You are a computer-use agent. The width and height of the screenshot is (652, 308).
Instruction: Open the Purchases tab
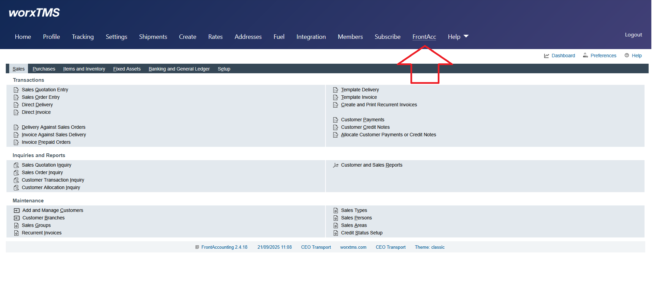44,69
